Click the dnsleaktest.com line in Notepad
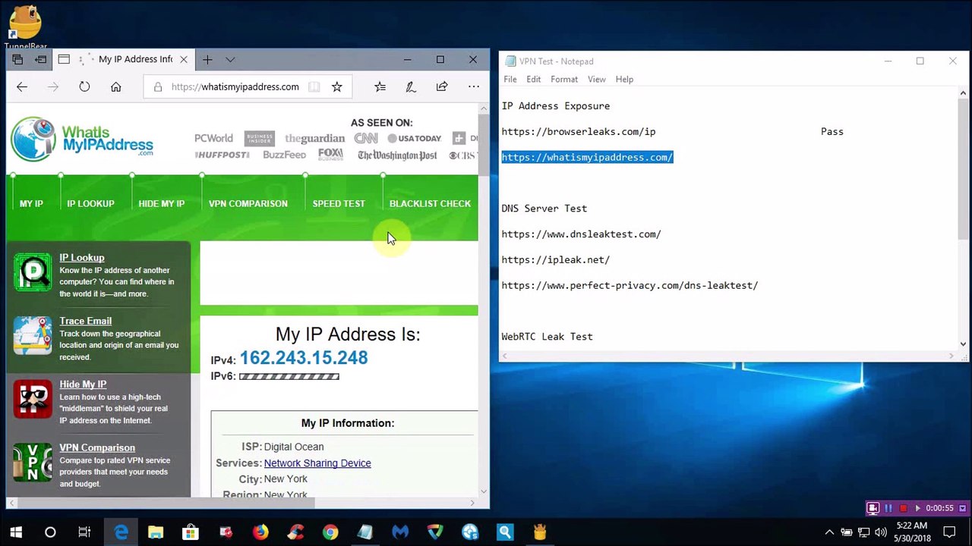972x546 pixels. tap(581, 234)
